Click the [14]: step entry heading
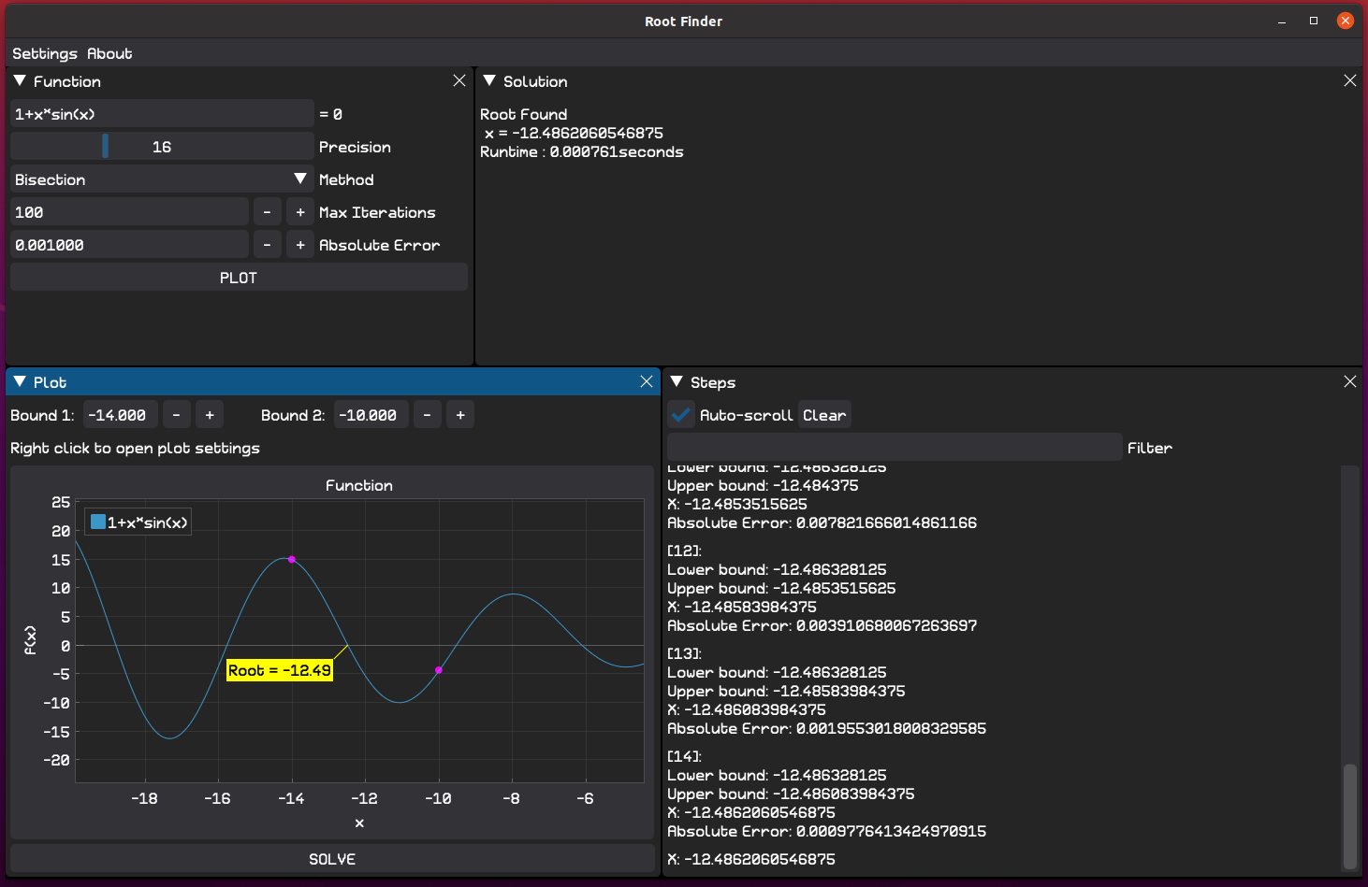This screenshot has height=887, width=1368. point(685,756)
